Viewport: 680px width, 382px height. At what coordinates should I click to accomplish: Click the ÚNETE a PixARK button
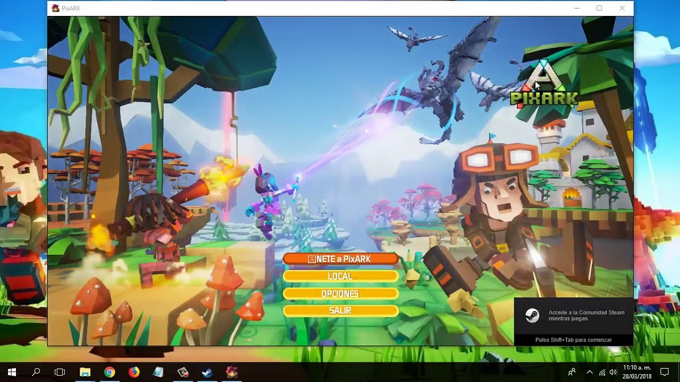[341, 259]
